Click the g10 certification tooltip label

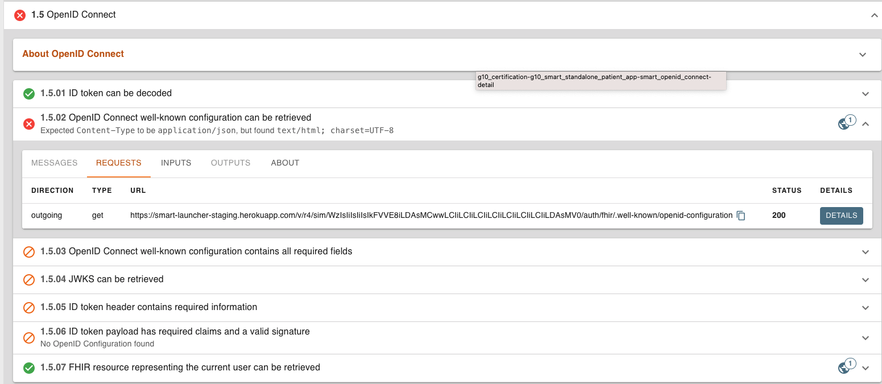[601, 80]
